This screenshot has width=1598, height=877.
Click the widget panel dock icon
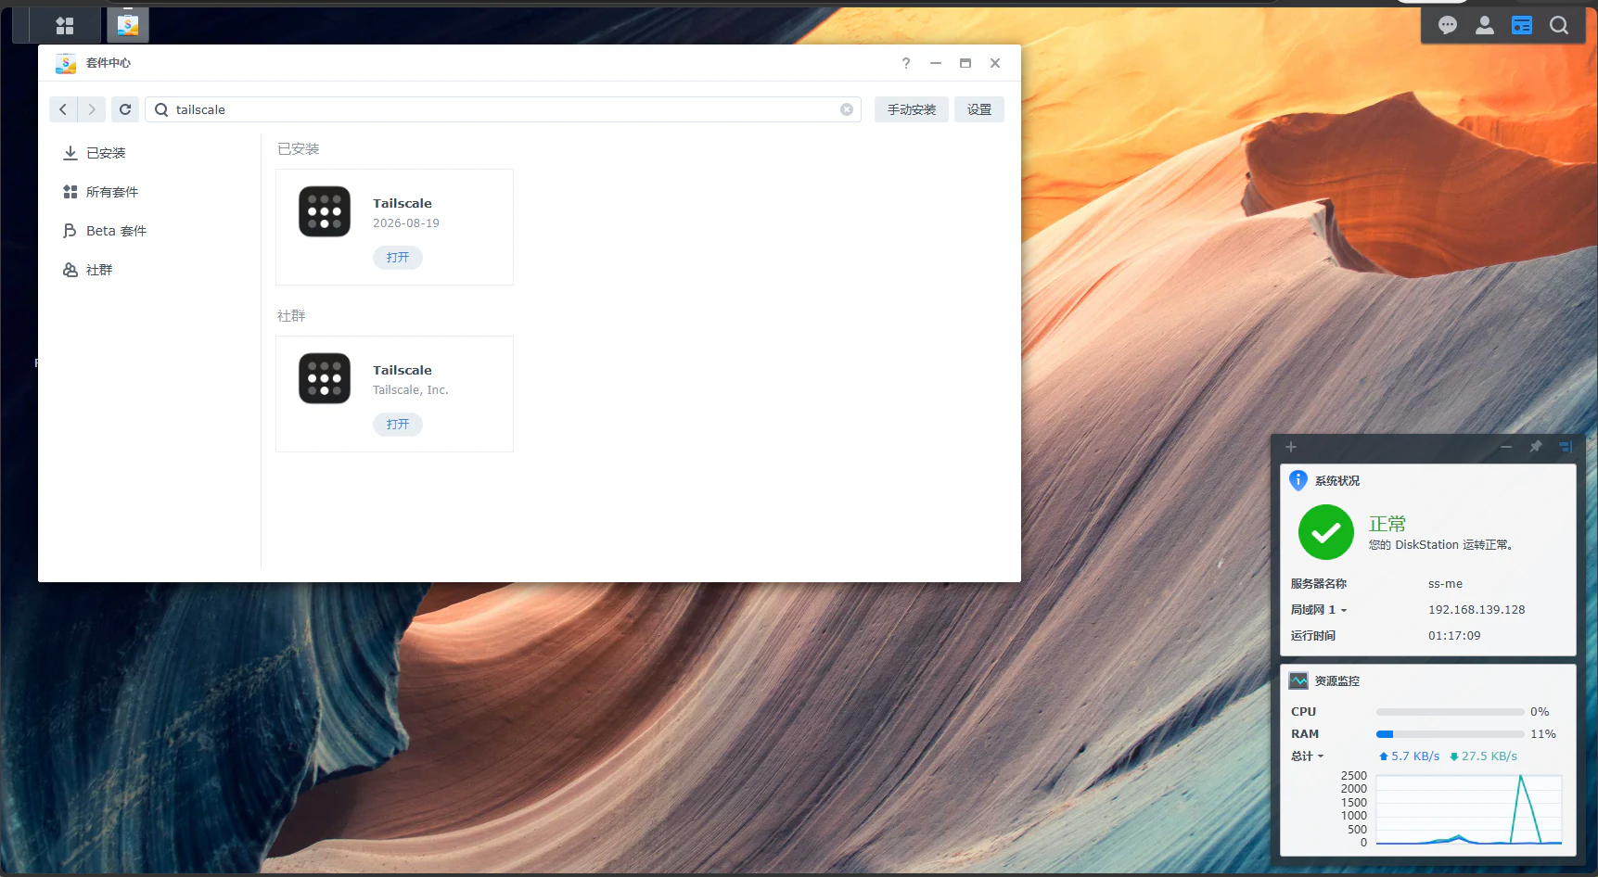(1566, 447)
